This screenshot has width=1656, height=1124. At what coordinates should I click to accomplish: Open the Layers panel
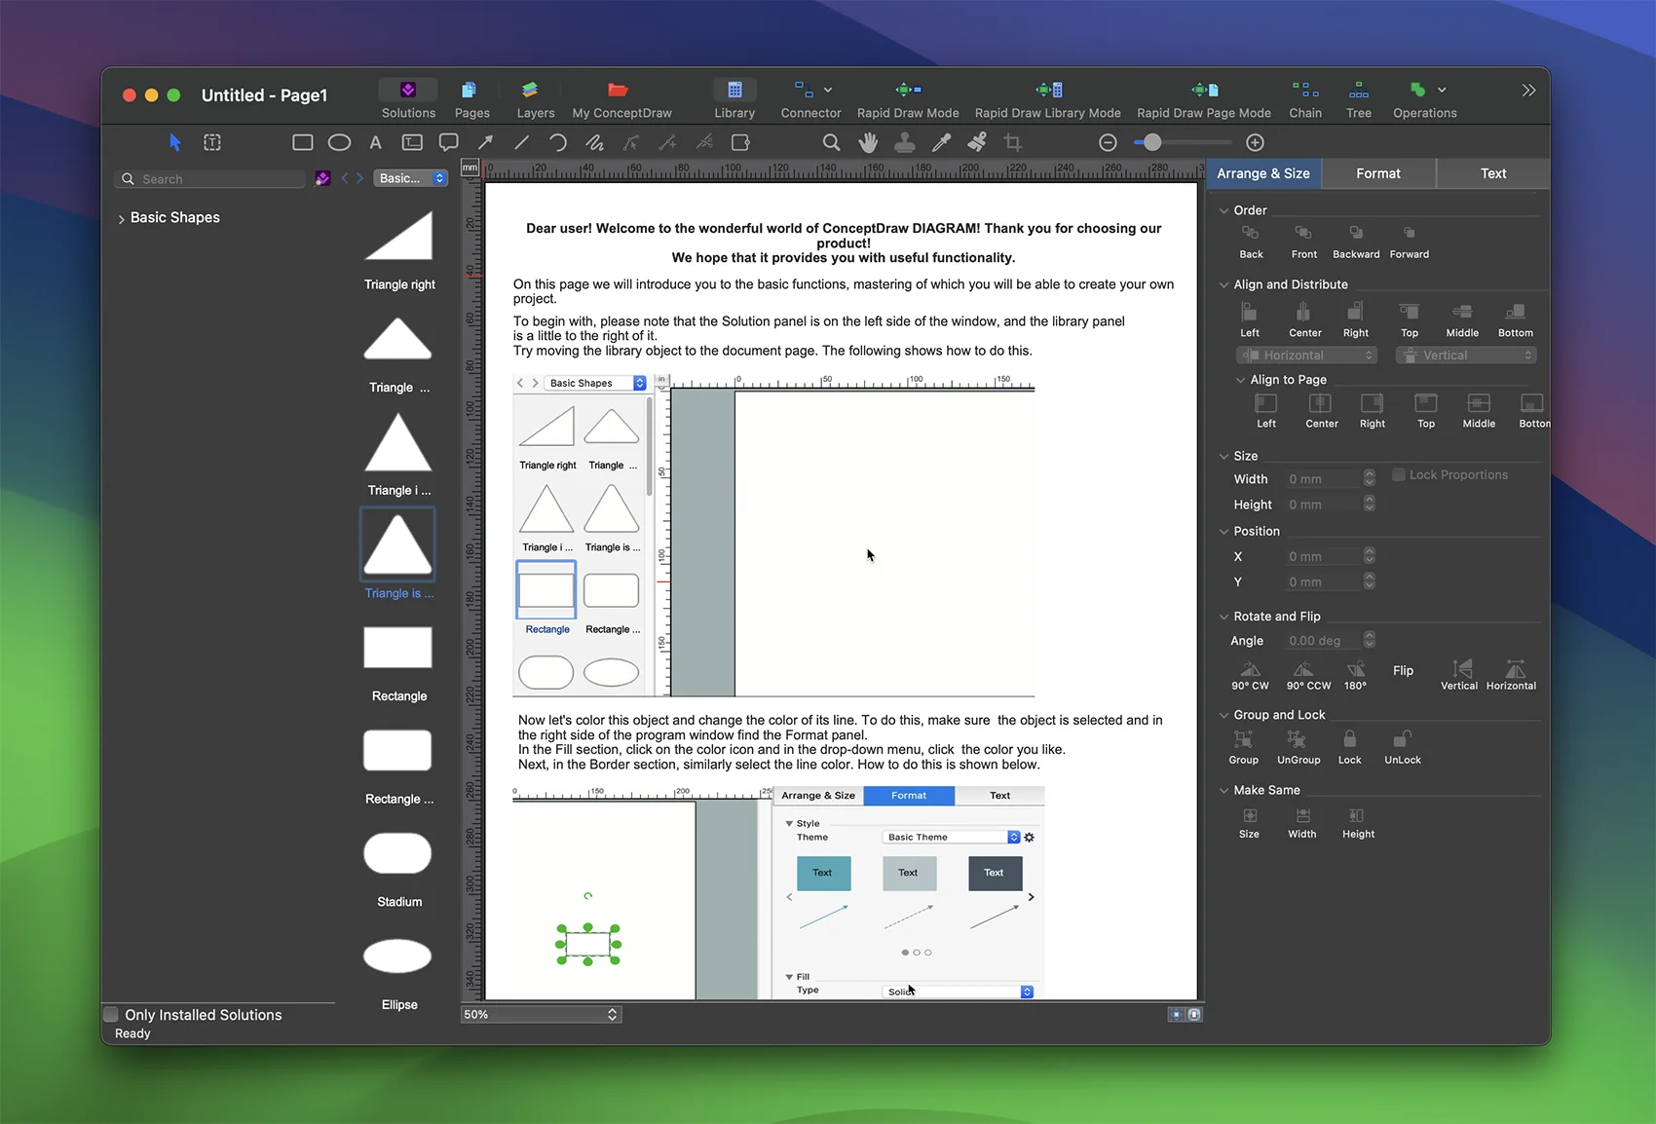pyautogui.click(x=535, y=99)
